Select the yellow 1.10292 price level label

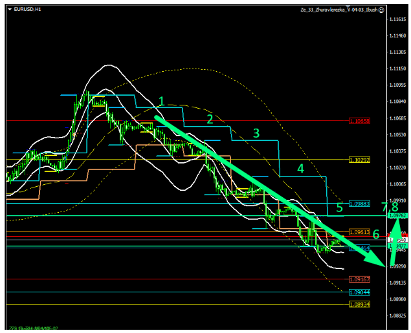pos(359,159)
